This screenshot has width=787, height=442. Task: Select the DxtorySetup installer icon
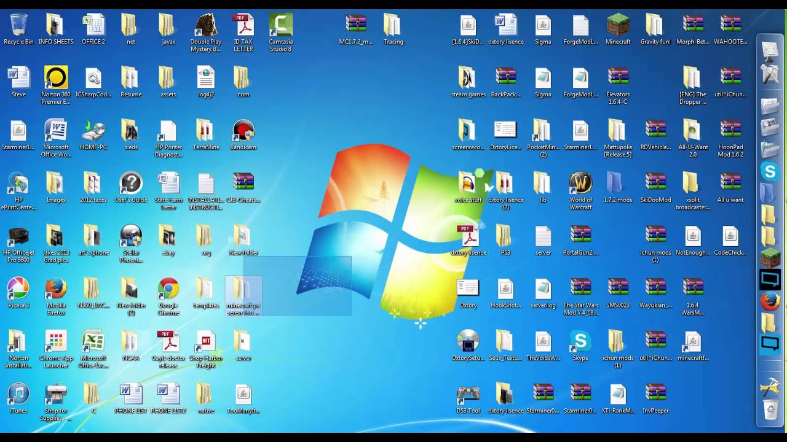[468, 346]
